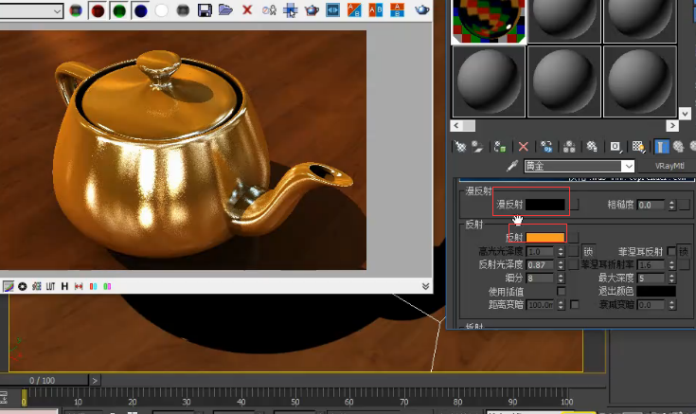Click the VRayMtl material type button
The image size is (696, 414).
coord(669,166)
